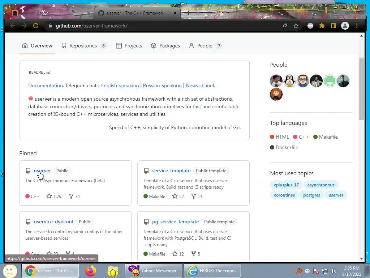
Task: Open the News chanel link
Action: [200, 85]
